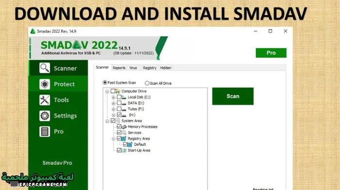Expand the DATA (D:) node
340x190 pixels.
[113, 103]
